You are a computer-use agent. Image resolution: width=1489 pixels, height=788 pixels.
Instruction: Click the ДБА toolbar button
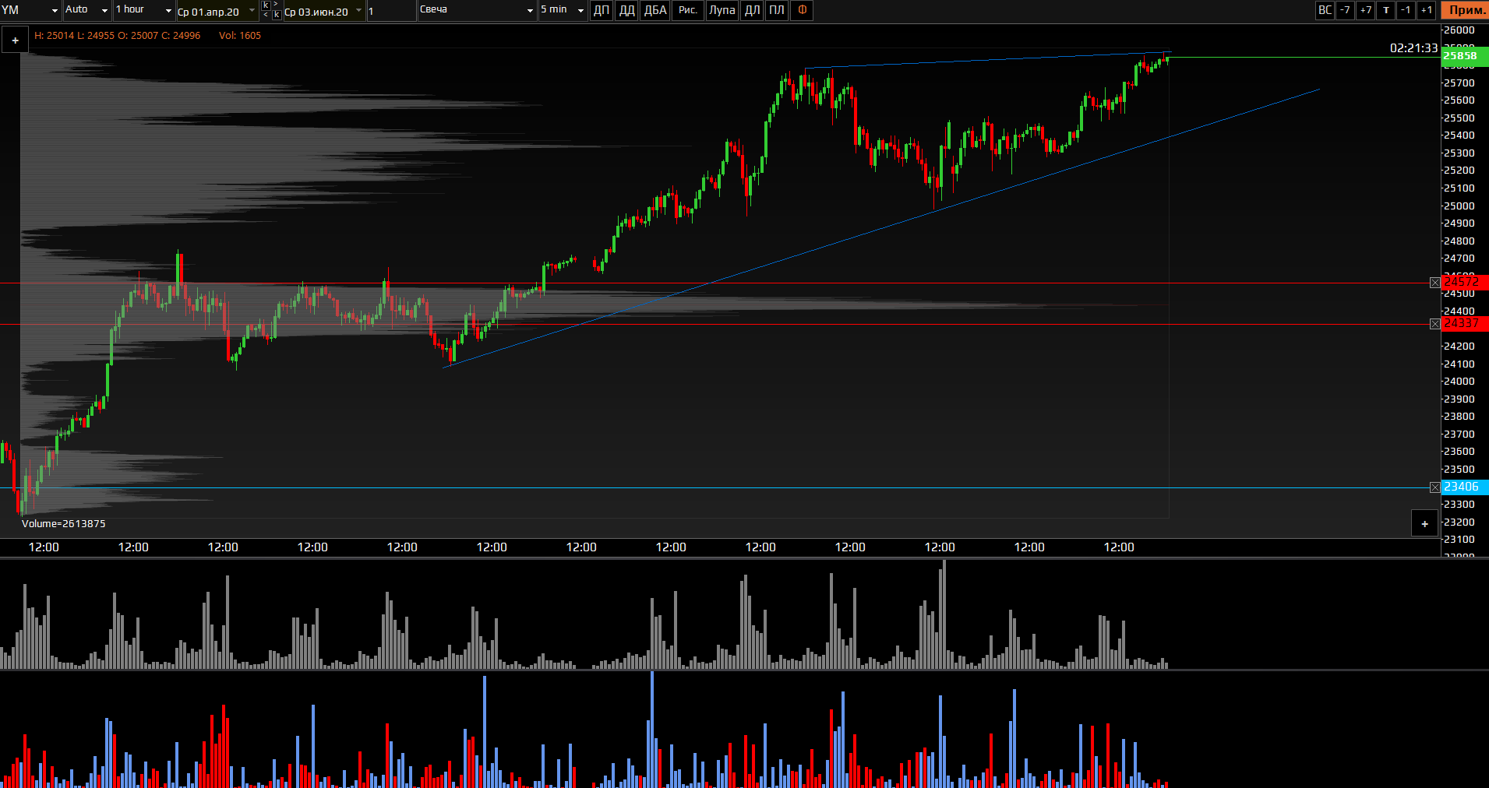coord(655,10)
